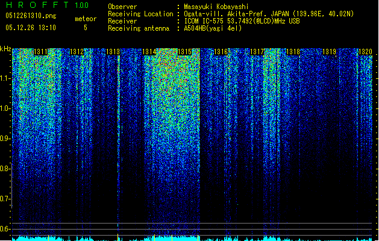
Task: Click the date stamp 05.12.26 13:10
Action: coord(31,28)
